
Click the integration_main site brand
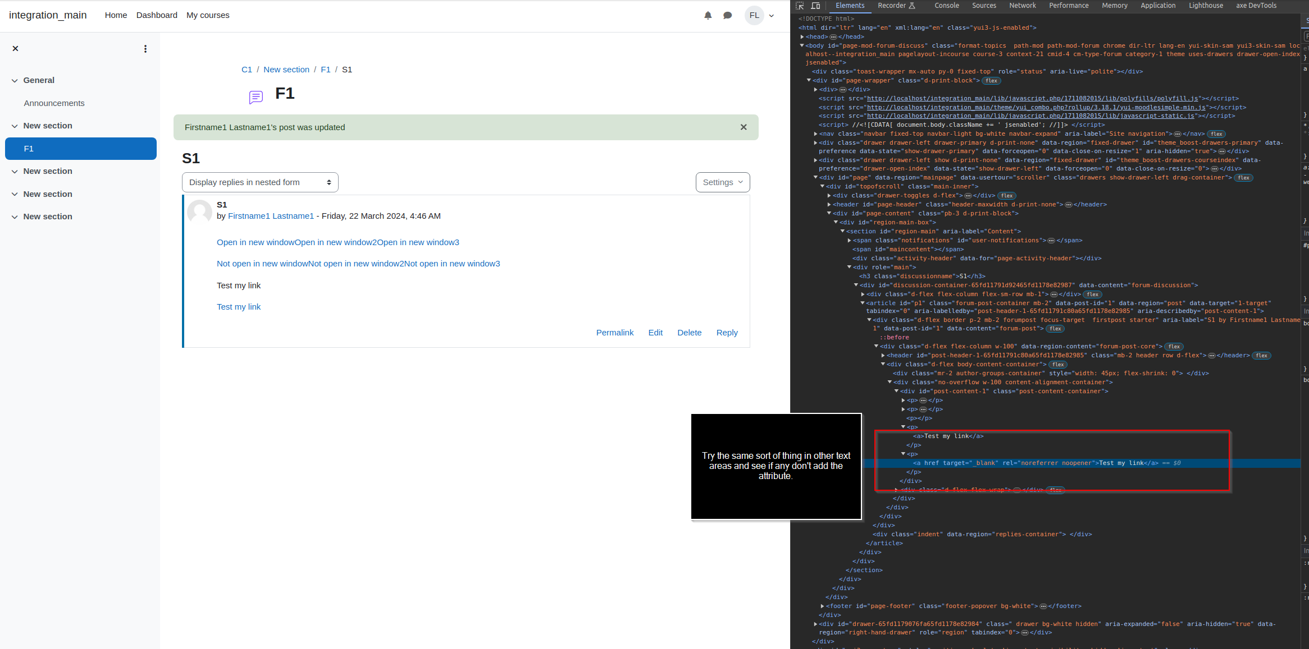tap(48, 15)
